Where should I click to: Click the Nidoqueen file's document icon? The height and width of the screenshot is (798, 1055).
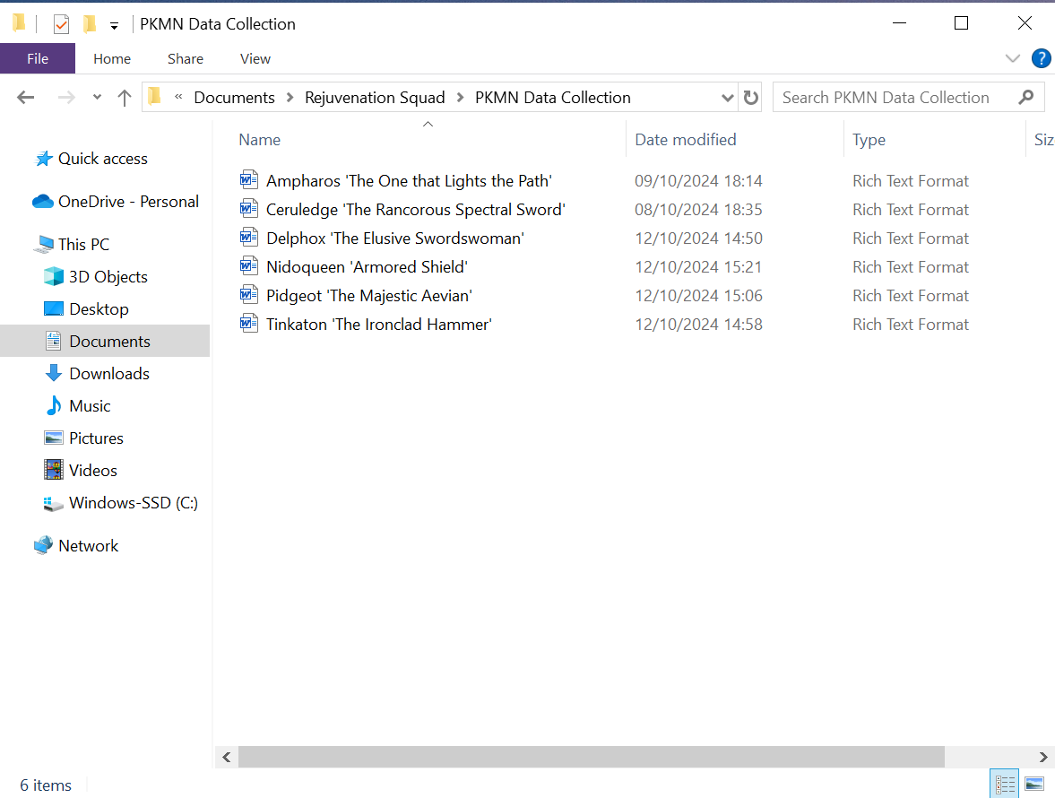[249, 265]
